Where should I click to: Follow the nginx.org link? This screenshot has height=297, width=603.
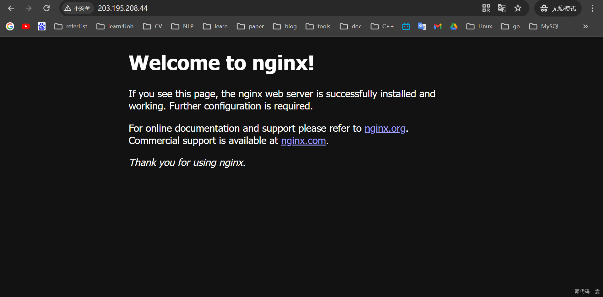tap(385, 129)
